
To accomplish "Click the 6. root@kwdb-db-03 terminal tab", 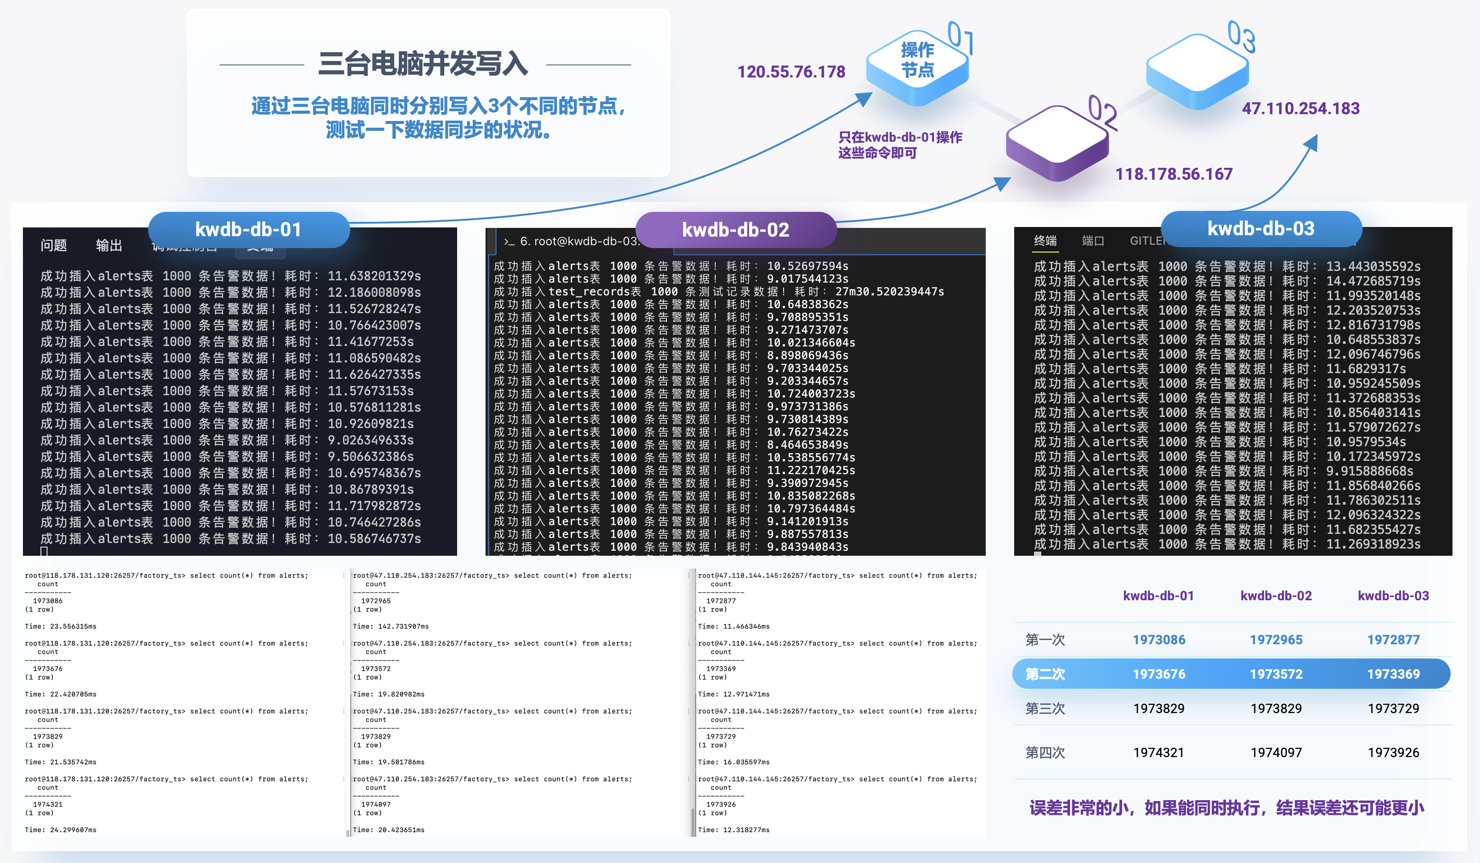I will point(579,242).
